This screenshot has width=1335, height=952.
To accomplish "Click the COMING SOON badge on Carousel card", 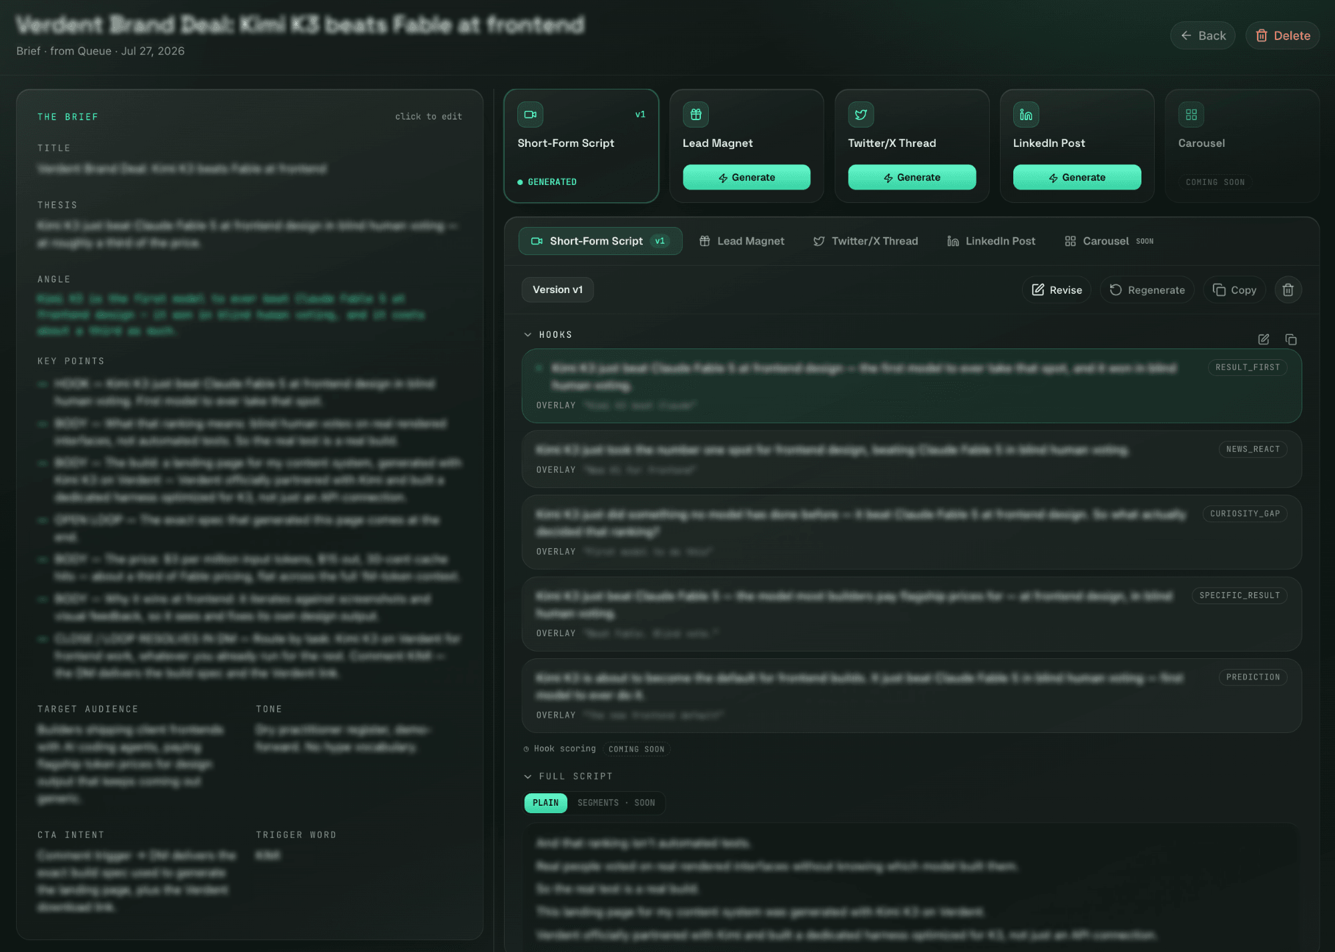I will coord(1215,182).
